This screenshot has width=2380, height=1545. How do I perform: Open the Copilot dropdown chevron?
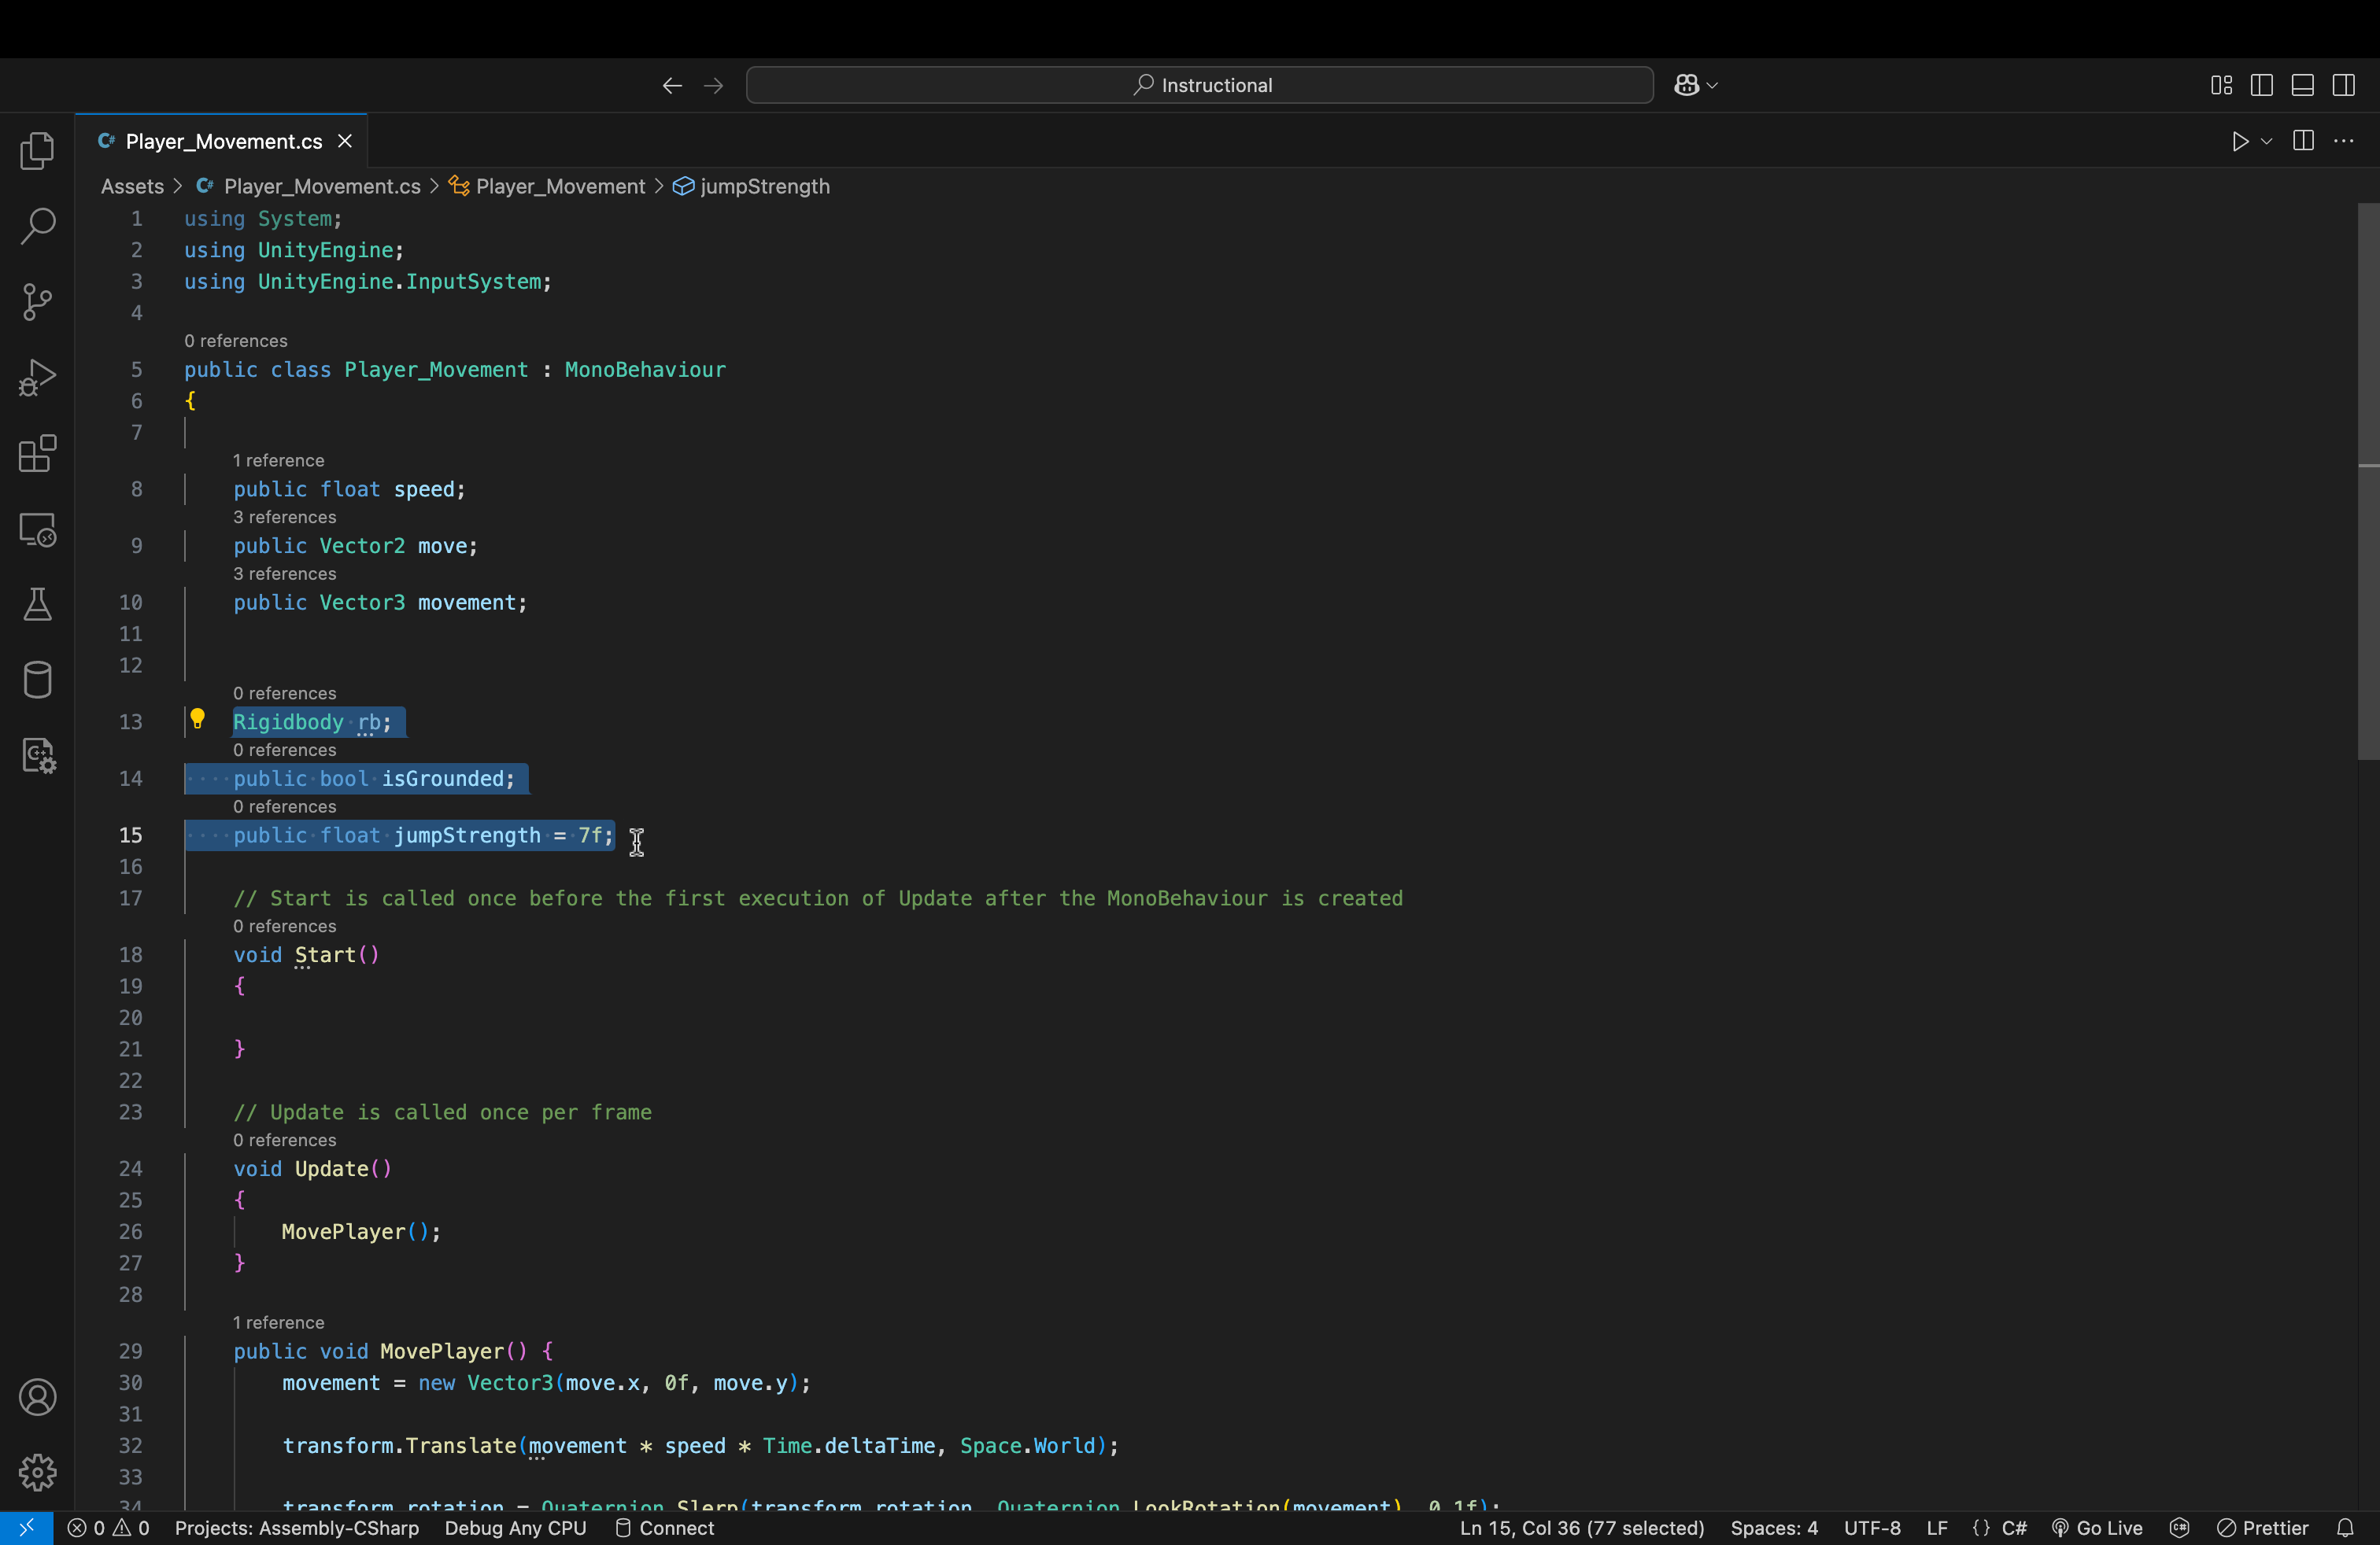tap(1712, 85)
